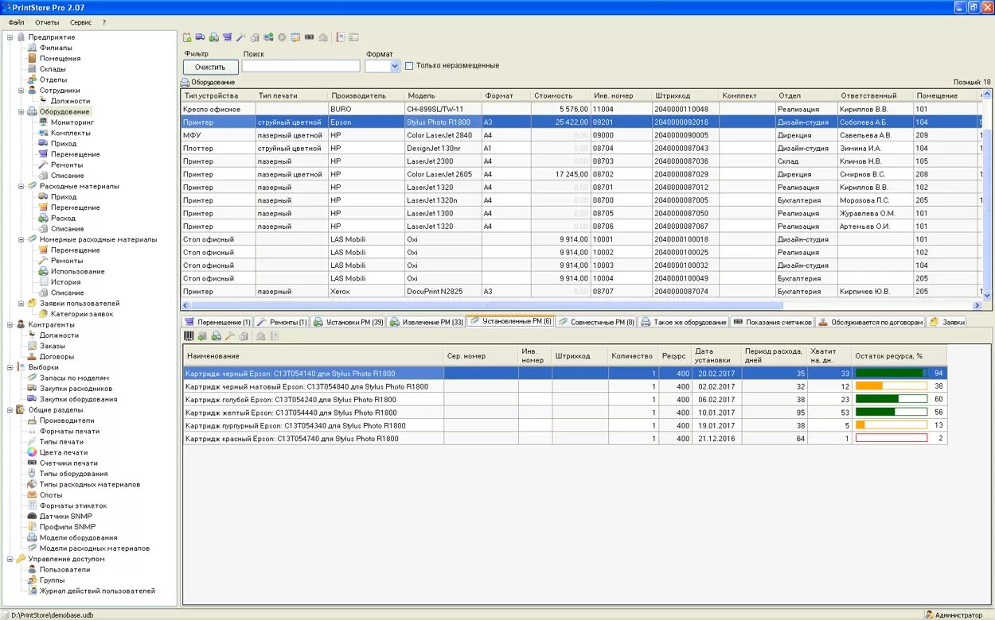Screen dimensions: 995x620
Task: Click the purple shopping cart toolbar icon
Action: tap(227, 37)
